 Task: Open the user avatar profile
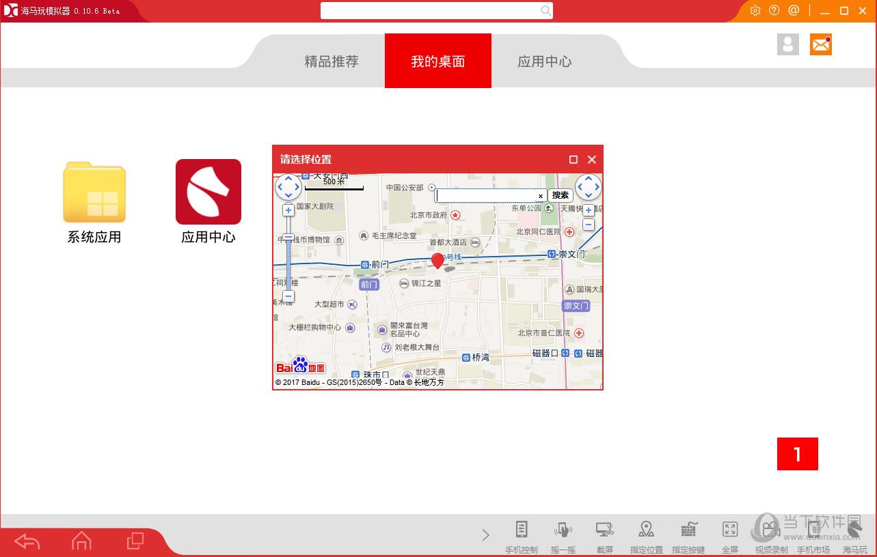point(788,44)
